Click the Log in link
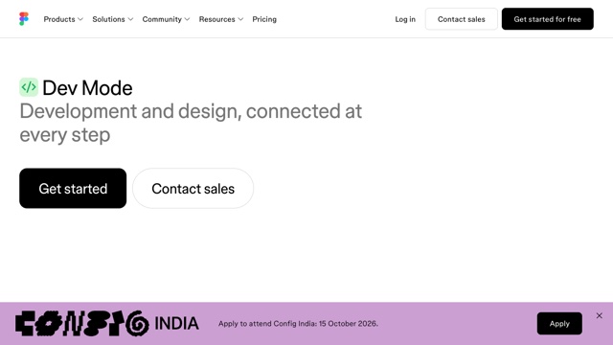 click(x=405, y=19)
